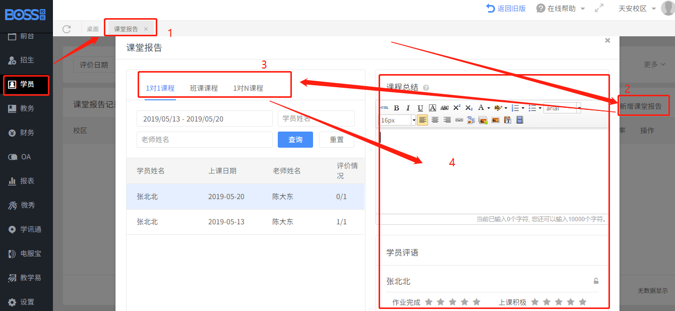Apply italic formatting in editor
This screenshot has width=675, height=311.
click(408, 108)
